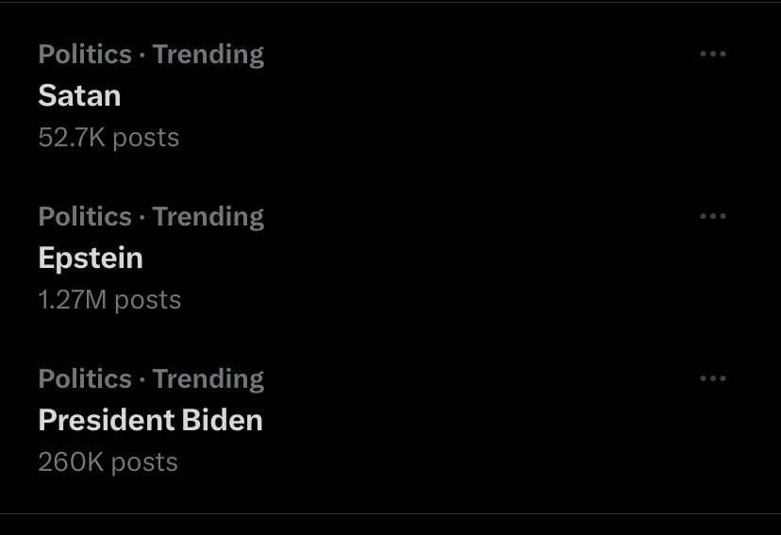This screenshot has height=535, width=781.
Task: Click the 1.27M posts count
Action: [x=109, y=300]
